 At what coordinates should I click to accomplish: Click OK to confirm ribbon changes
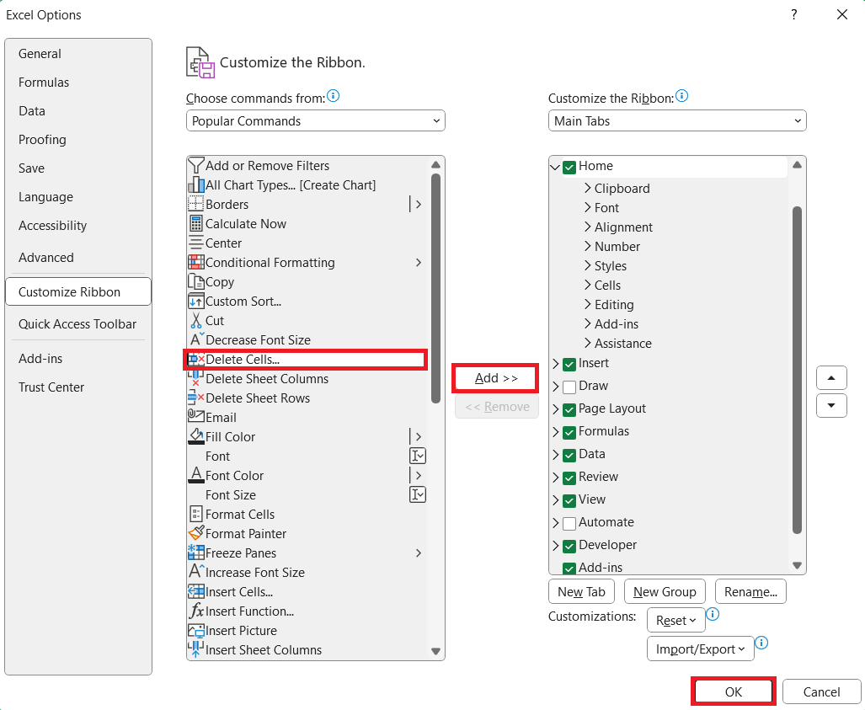point(733,691)
